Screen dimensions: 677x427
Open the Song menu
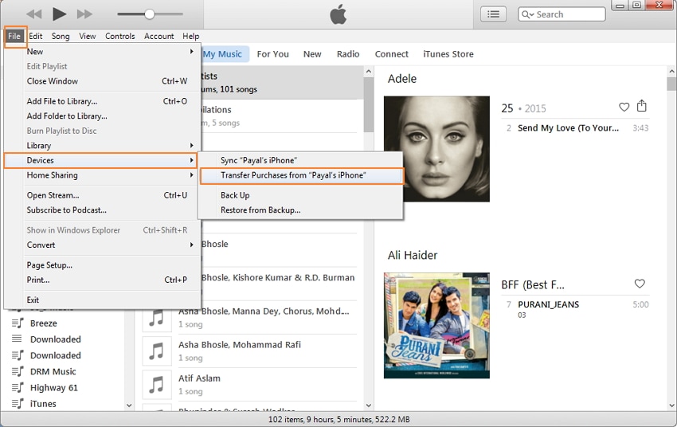click(x=61, y=37)
